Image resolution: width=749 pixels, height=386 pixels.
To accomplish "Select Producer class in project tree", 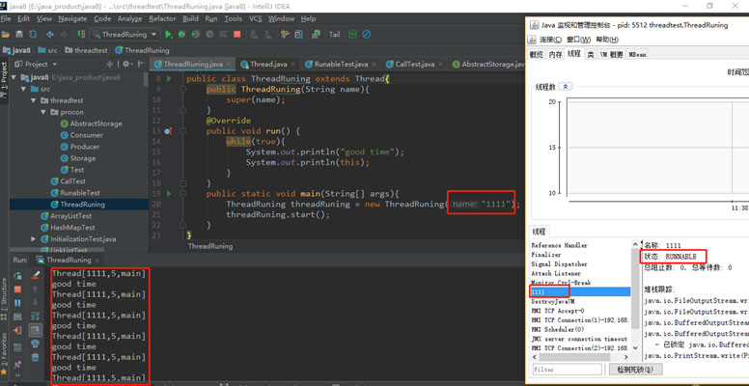I will pyautogui.click(x=86, y=147).
